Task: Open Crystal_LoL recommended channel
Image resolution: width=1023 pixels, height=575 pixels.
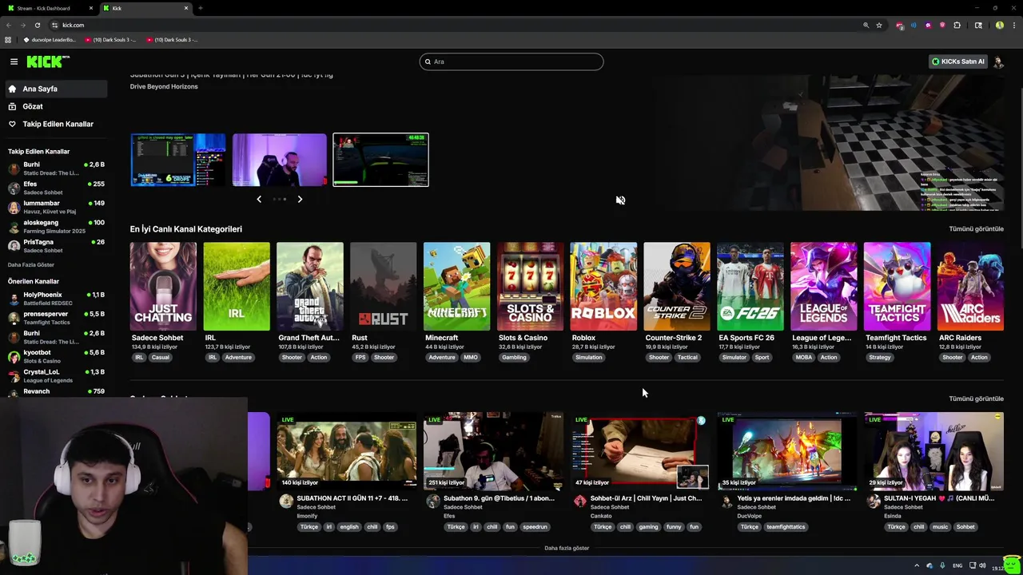Action: (x=56, y=375)
